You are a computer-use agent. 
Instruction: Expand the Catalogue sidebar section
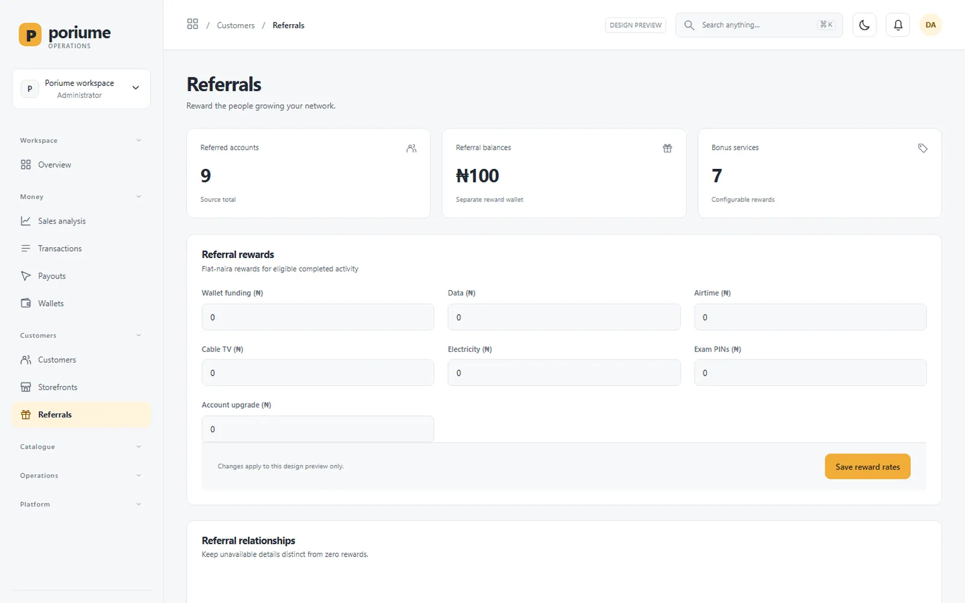(81, 447)
